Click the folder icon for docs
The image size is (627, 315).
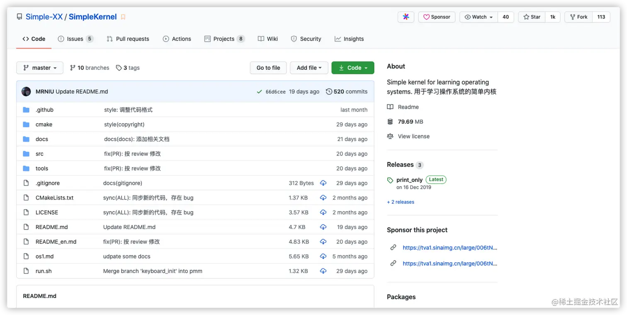click(26, 139)
